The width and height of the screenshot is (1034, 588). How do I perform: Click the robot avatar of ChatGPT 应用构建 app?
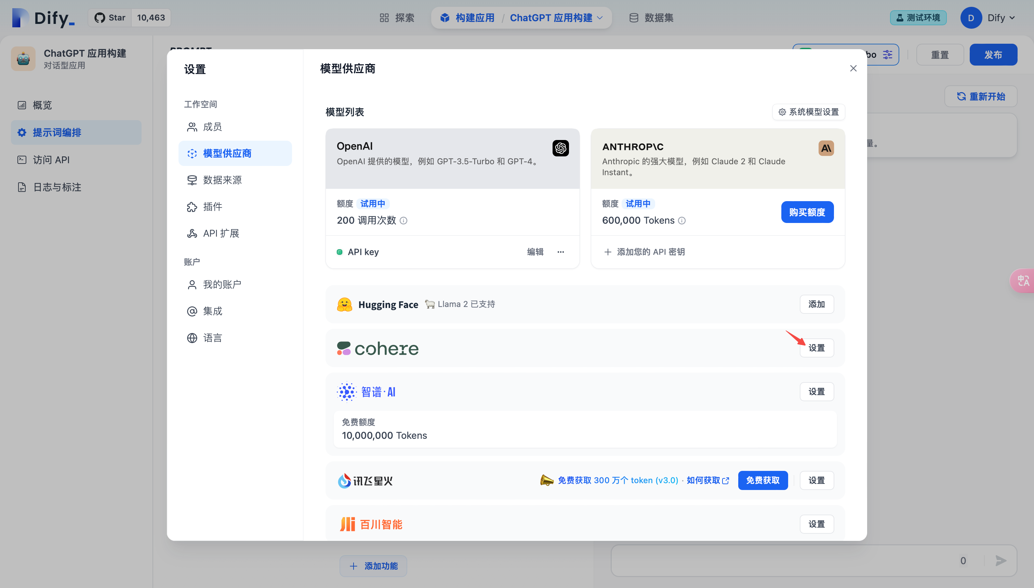pos(23,58)
